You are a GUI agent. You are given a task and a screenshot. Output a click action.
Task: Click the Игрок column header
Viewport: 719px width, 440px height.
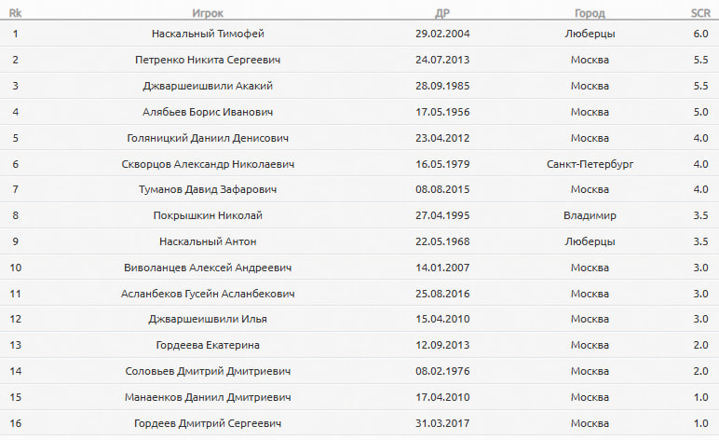(x=208, y=13)
